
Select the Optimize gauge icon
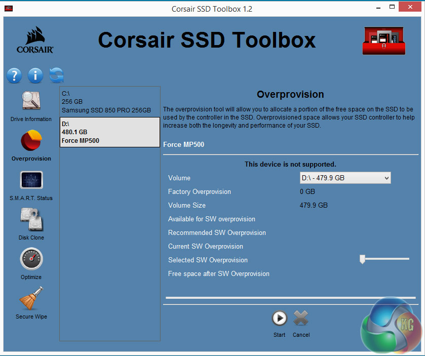point(31,259)
